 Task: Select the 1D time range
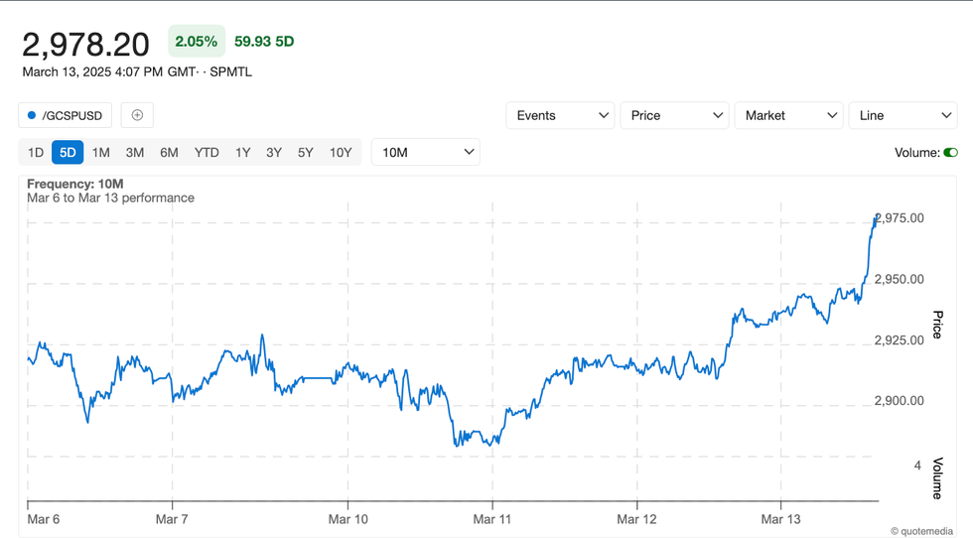(36, 152)
